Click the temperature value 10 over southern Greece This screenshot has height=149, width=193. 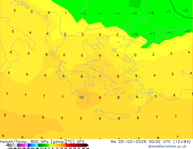point(81,97)
